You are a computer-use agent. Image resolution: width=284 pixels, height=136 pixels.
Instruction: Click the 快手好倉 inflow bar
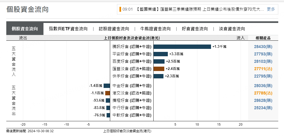[159, 76]
